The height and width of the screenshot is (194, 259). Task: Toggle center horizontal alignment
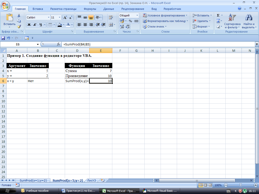tap(85, 25)
